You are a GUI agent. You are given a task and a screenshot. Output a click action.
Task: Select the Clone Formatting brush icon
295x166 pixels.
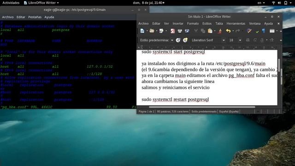pyautogui.click(x=219, y=31)
